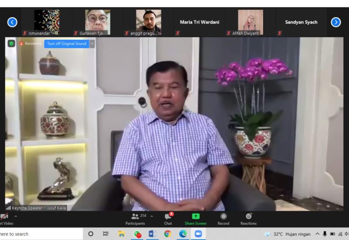Select Sandyan Syach participant tile
Viewport: 349px width, 240px height.
(x=301, y=22)
